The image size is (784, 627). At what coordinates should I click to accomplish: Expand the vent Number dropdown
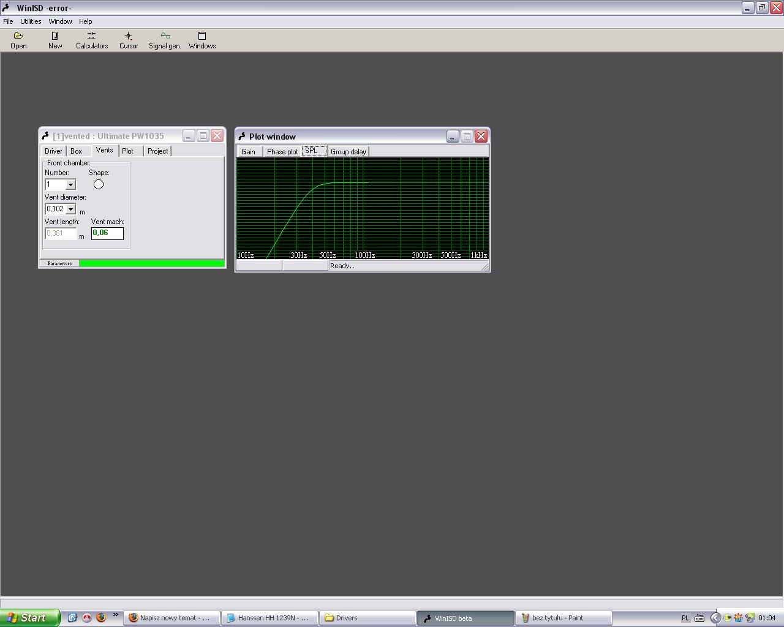tap(70, 185)
